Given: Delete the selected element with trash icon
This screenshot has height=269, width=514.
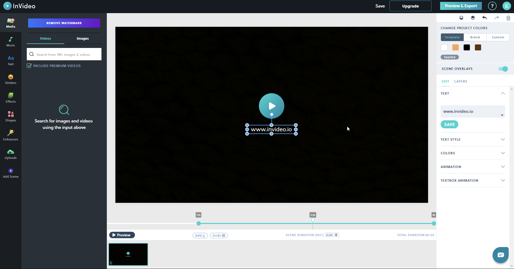Looking at the screenshot, I should pos(508,18).
